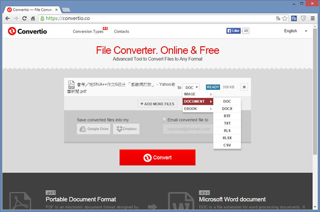
Task: Choose TXT as output format
Action: 227,124
